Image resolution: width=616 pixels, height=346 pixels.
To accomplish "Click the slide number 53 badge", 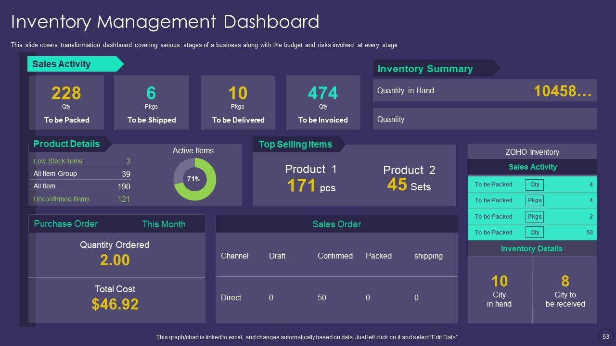I will pyautogui.click(x=605, y=336).
